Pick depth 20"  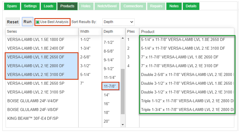pos(111,121)
